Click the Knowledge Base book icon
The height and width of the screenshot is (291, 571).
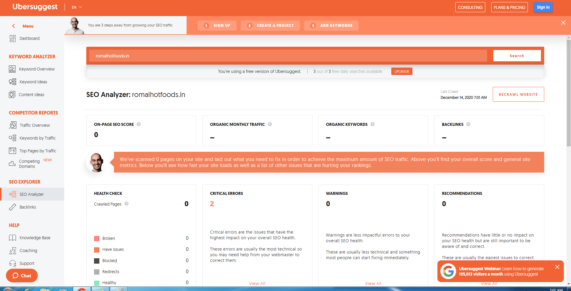click(12, 238)
